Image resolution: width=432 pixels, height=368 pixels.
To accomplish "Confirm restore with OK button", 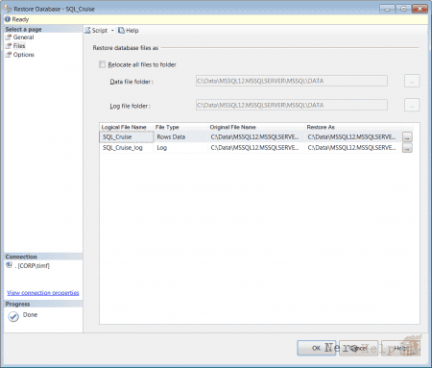I will coord(316,348).
